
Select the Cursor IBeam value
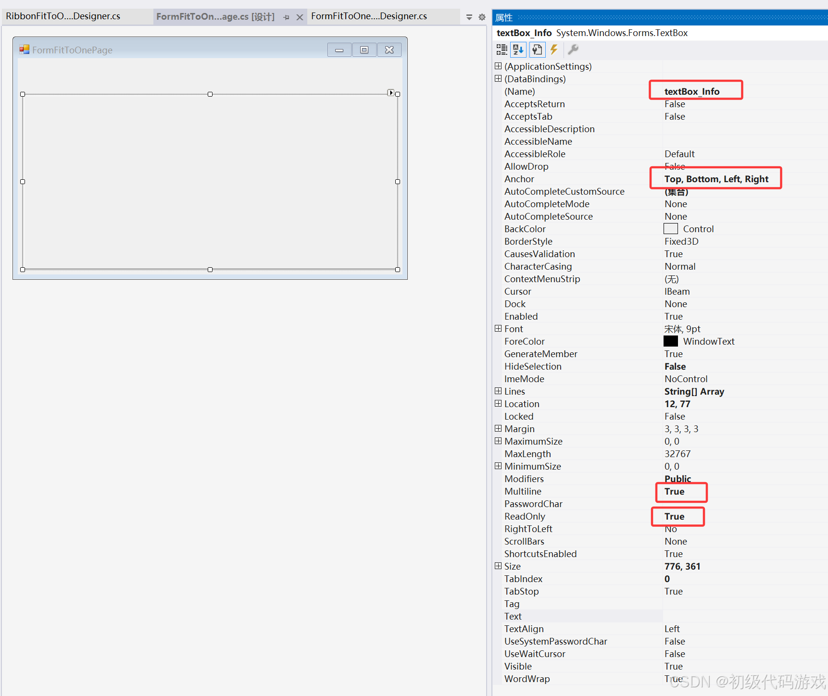pos(677,291)
